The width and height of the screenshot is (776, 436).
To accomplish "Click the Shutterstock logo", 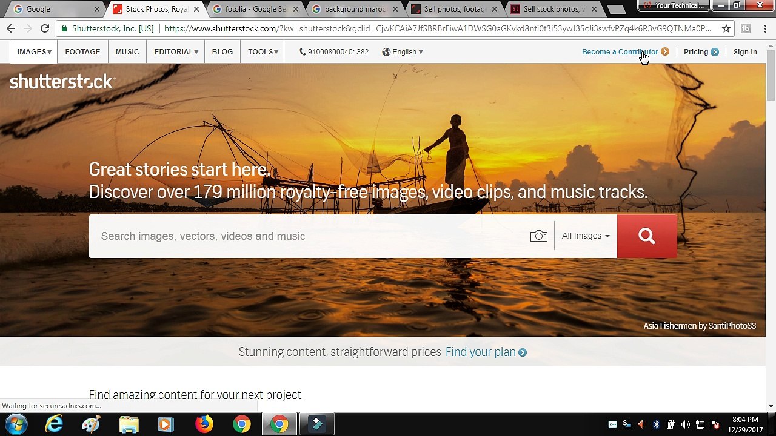I will click(62, 82).
